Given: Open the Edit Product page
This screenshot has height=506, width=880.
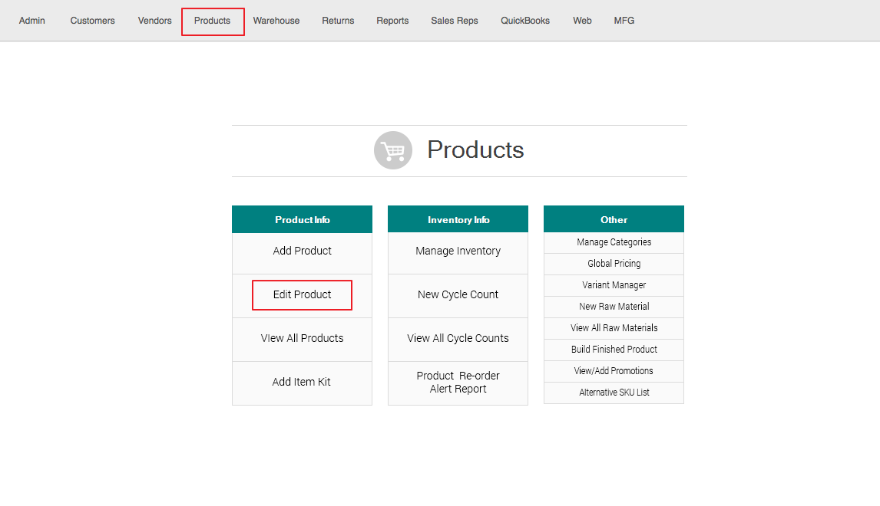Looking at the screenshot, I should [x=302, y=294].
